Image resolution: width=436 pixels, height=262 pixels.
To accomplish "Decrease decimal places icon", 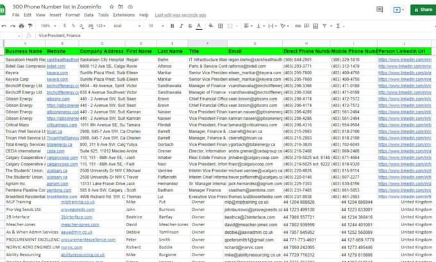I will (81, 26).
